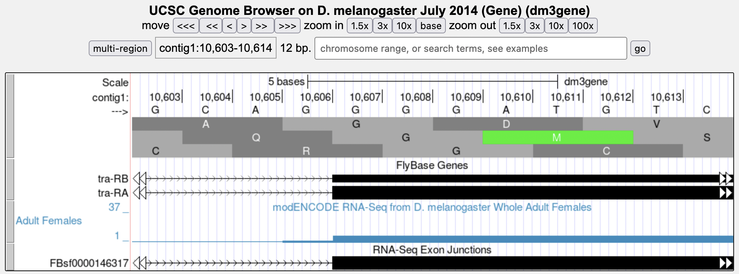
Task: Click the FBsf0000146317 right end arrow icon
Action: pyautogui.click(x=726, y=263)
